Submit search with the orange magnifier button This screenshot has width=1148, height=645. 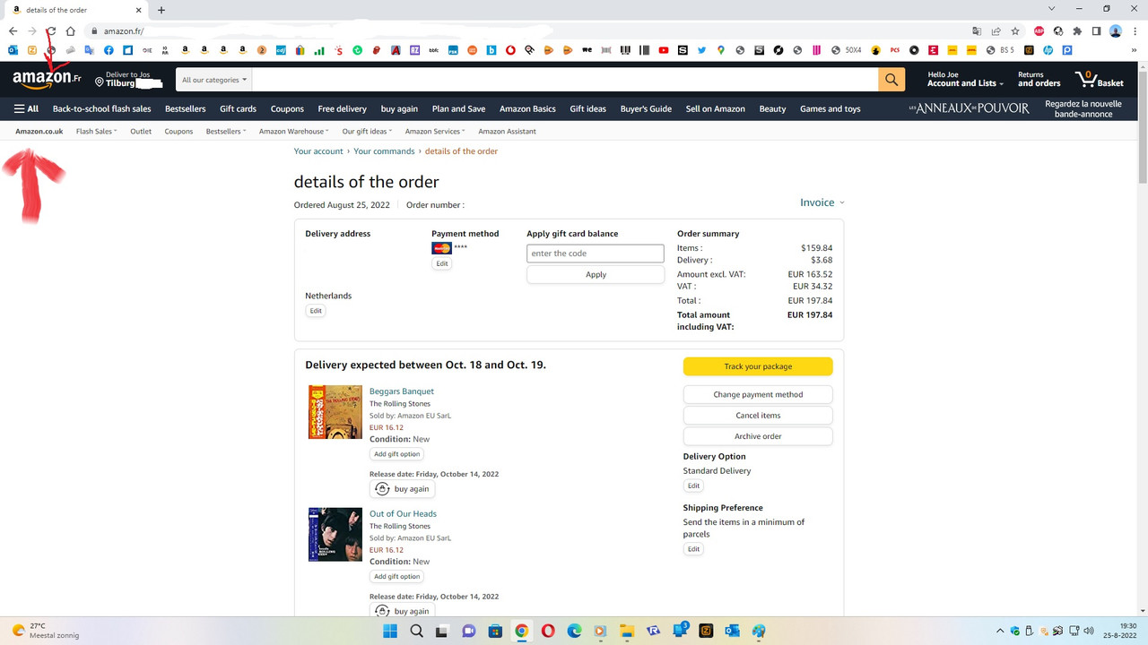pyautogui.click(x=891, y=80)
